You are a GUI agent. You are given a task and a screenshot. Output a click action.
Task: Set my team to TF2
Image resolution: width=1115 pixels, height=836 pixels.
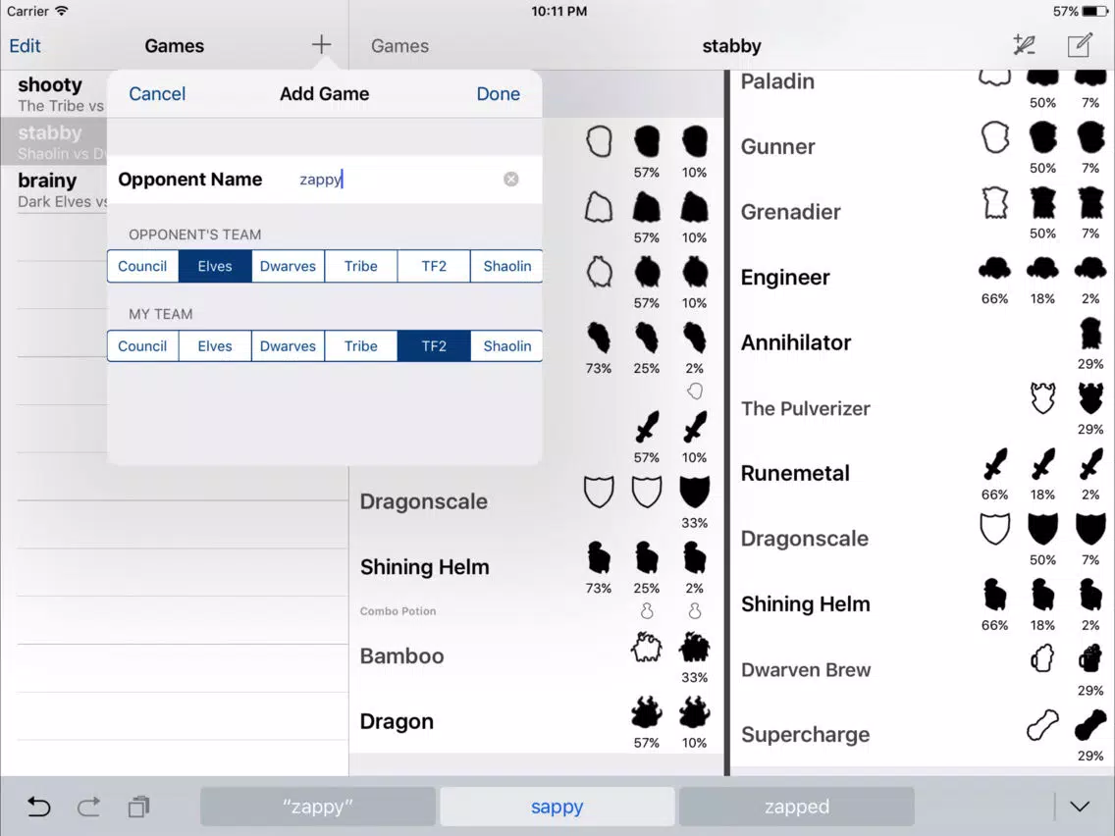[434, 345]
